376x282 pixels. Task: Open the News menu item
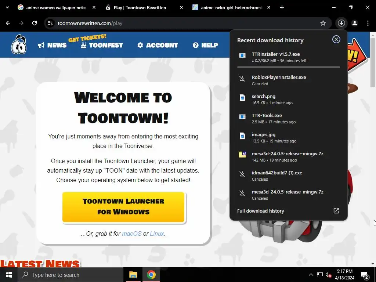52,45
